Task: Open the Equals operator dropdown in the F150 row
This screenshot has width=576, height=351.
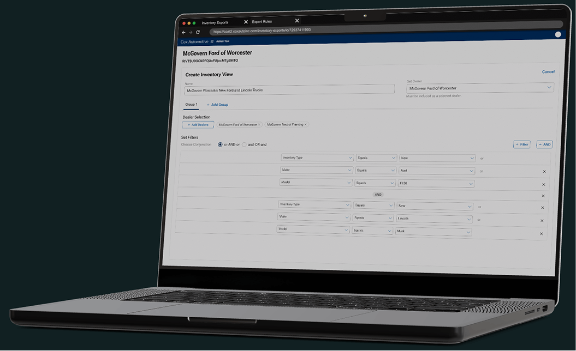Action: coord(375,183)
